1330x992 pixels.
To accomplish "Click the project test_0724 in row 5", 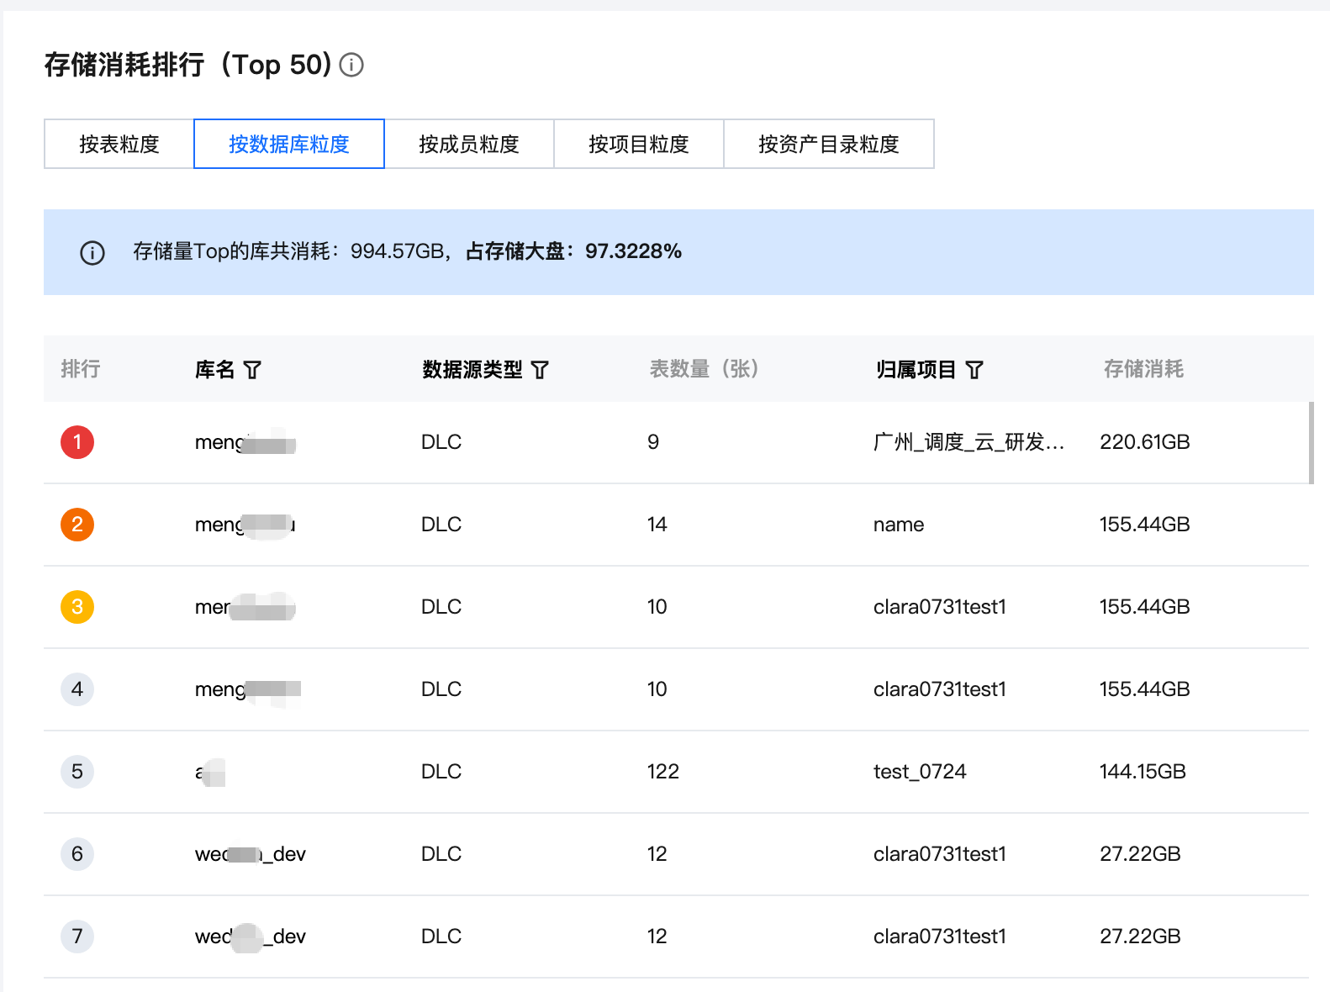I will 920,772.
